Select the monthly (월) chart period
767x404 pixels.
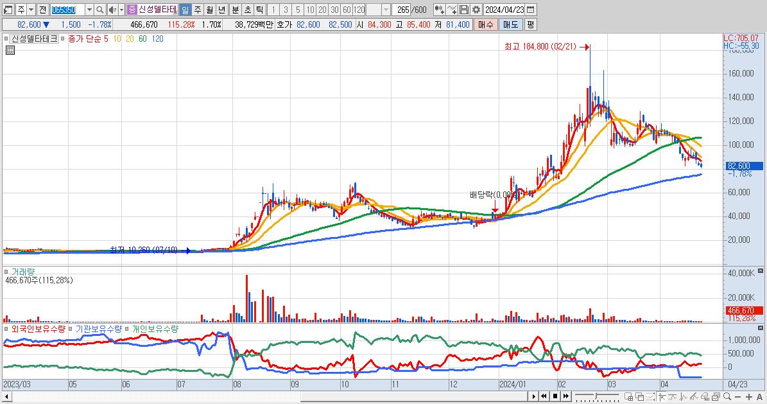pos(209,10)
